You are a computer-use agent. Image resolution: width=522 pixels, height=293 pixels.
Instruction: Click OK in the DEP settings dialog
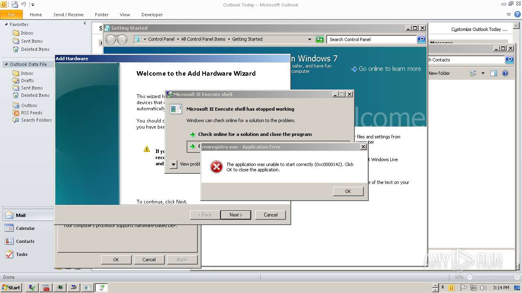click(x=116, y=260)
